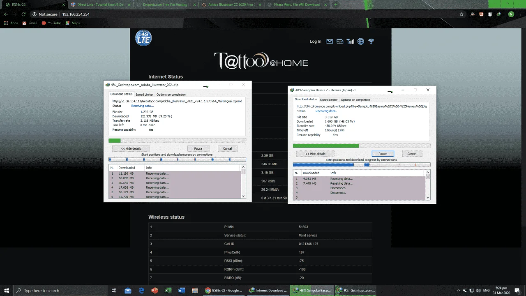The width and height of the screenshot is (526, 296).
Task: Switch to the Dropmb.com Free File Hosting tab
Action: pyautogui.click(x=166, y=5)
